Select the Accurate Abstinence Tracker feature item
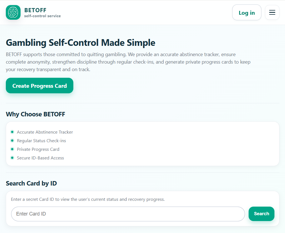The width and height of the screenshot is (285, 233). 45,132
